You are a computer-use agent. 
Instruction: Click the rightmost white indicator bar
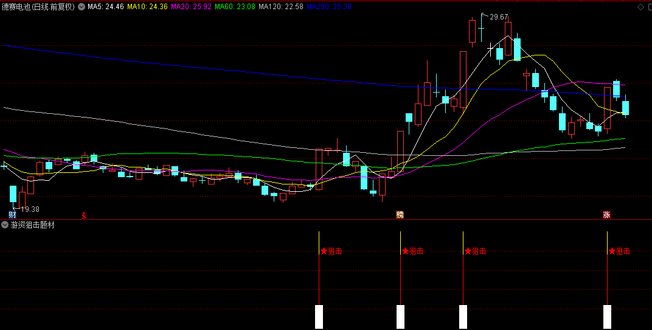608,317
